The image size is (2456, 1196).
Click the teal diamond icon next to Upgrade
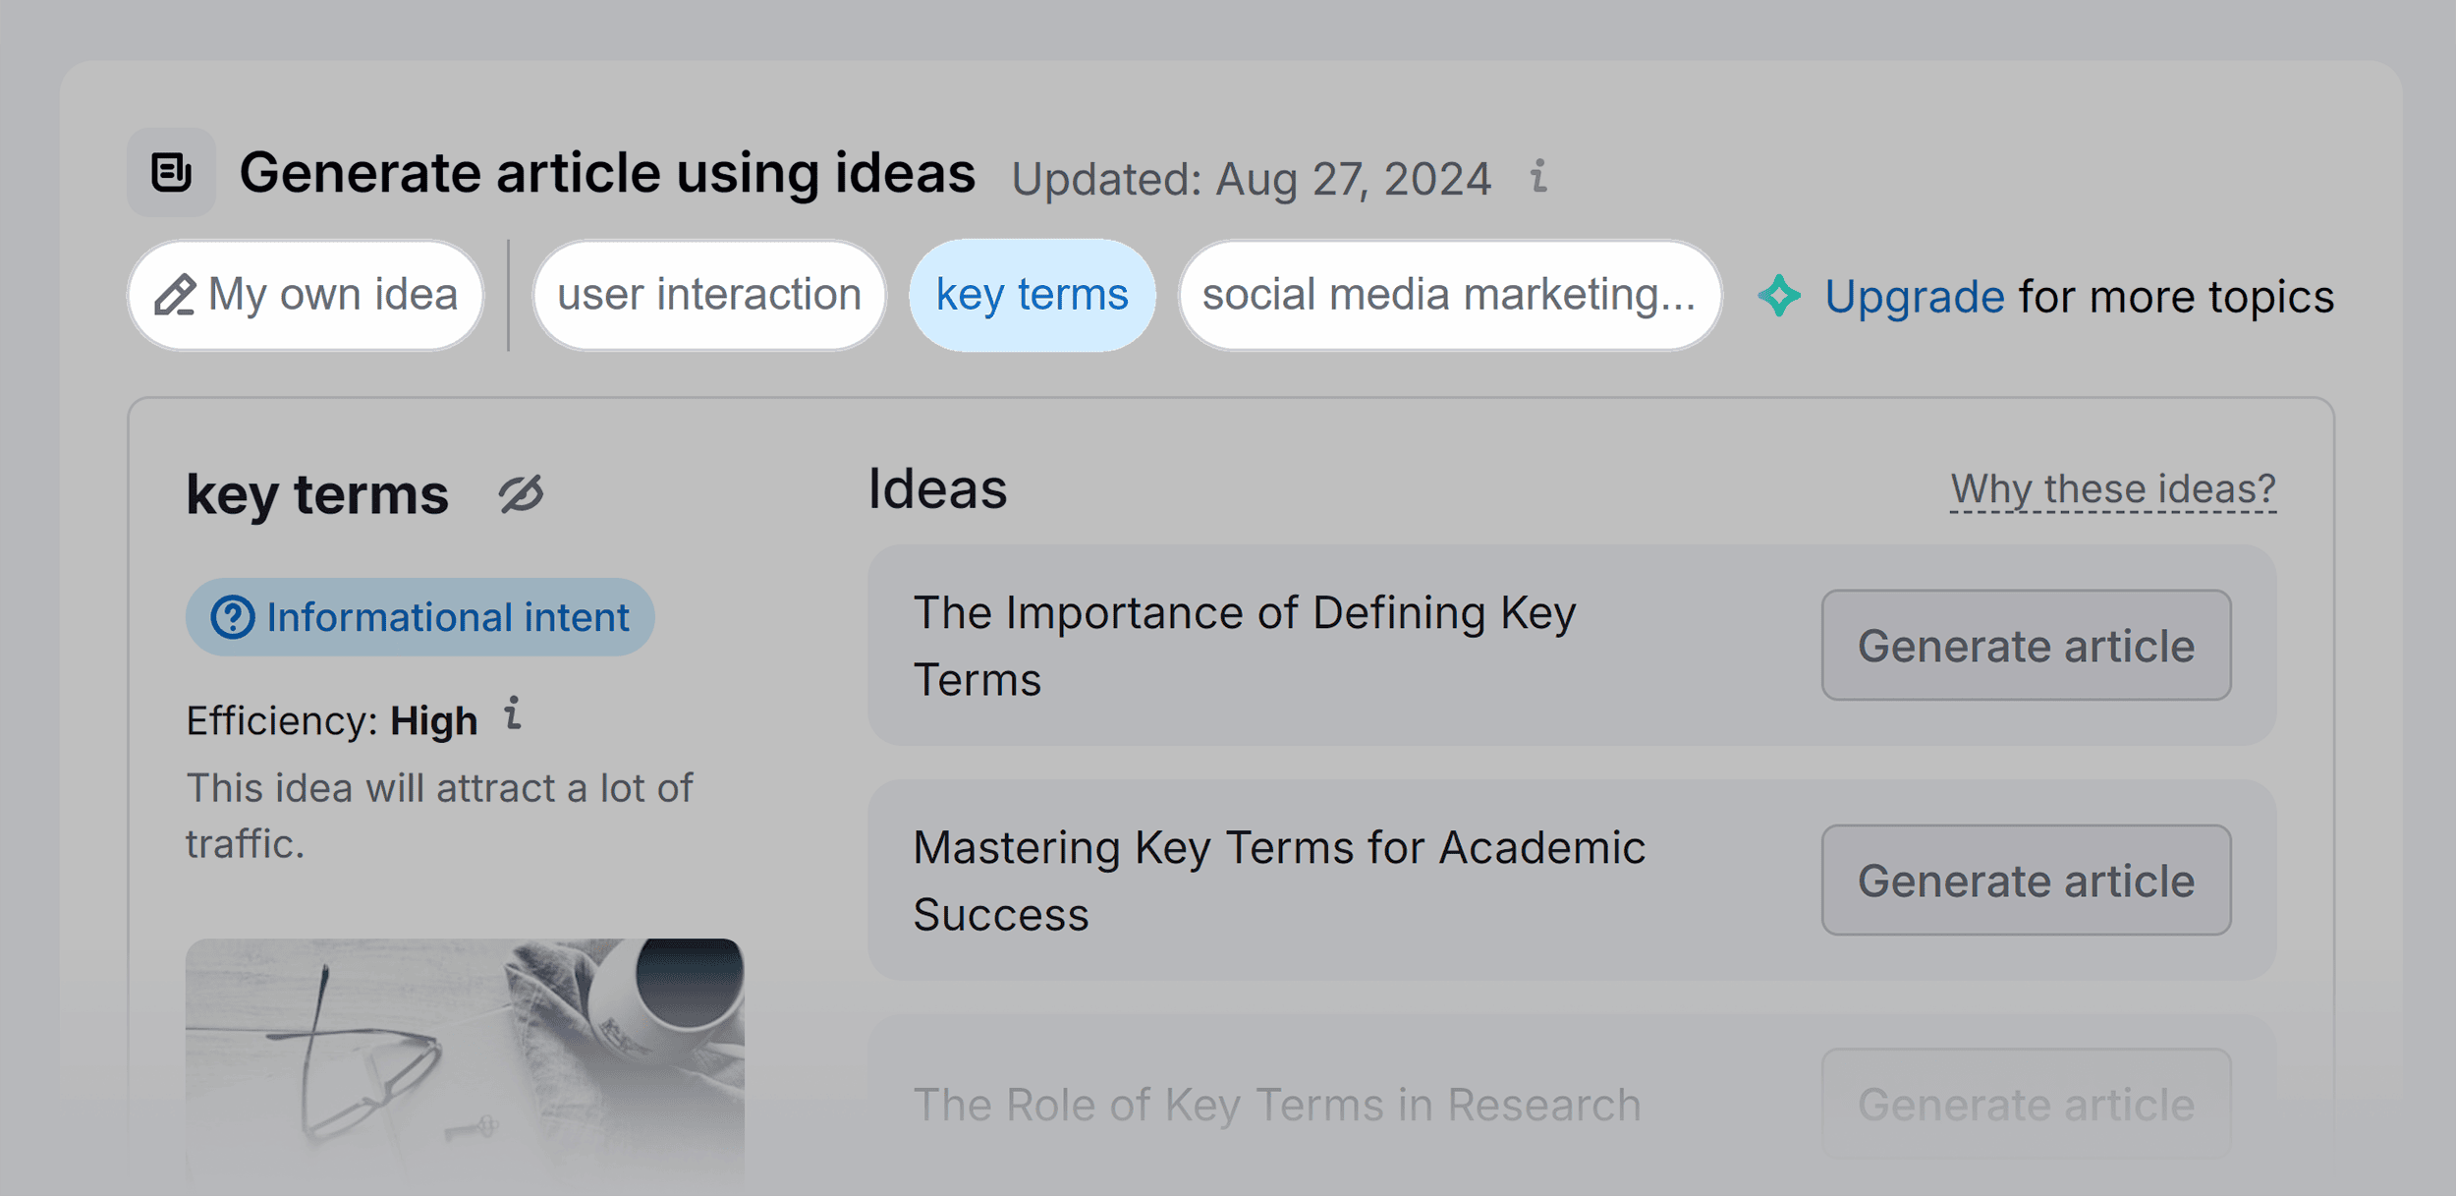(1779, 295)
